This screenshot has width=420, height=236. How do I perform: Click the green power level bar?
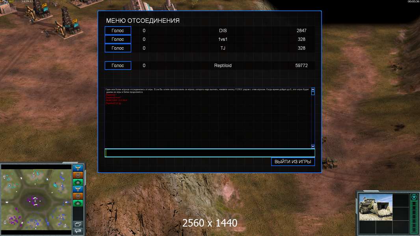click(x=414, y=217)
